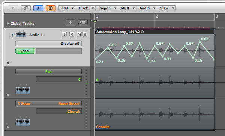Click the orange Chorale label in the Rotor lane
Image resolution: width=225 pixels, height=136 pixels.
[x=103, y=127]
